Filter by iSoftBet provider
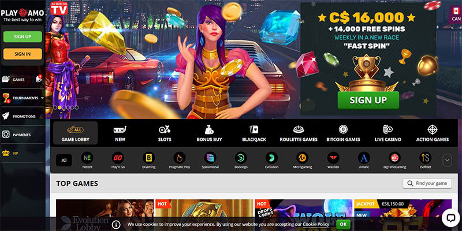The width and height of the screenshot is (462, 231). click(426, 161)
